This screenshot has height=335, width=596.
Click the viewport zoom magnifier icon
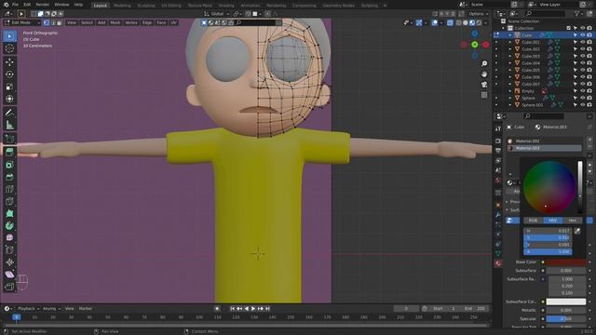pos(484,64)
